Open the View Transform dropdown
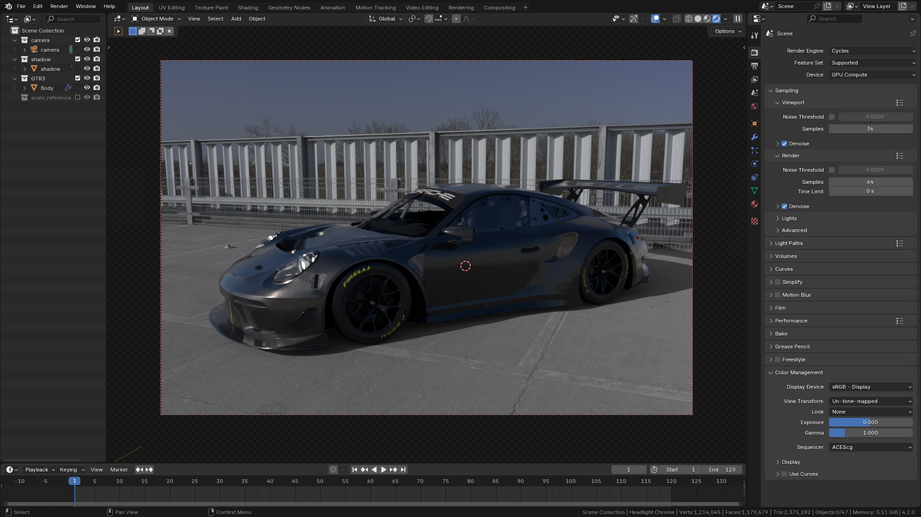The height and width of the screenshot is (517, 921). pyautogui.click(x=871, y=401)
